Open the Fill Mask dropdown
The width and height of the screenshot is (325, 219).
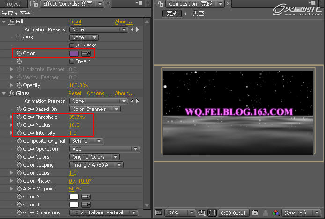pos(84,37)
